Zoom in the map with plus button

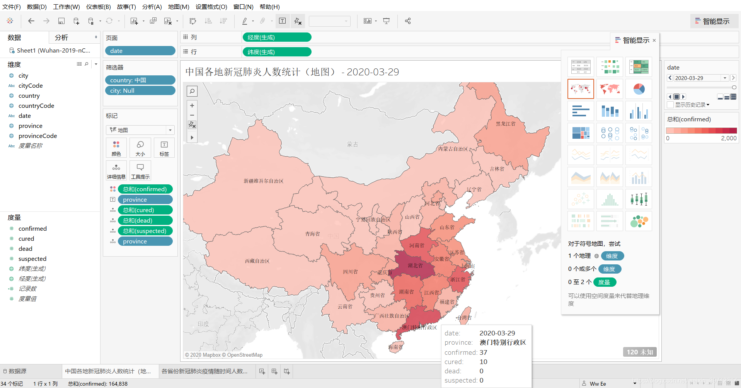coord(192,106)
